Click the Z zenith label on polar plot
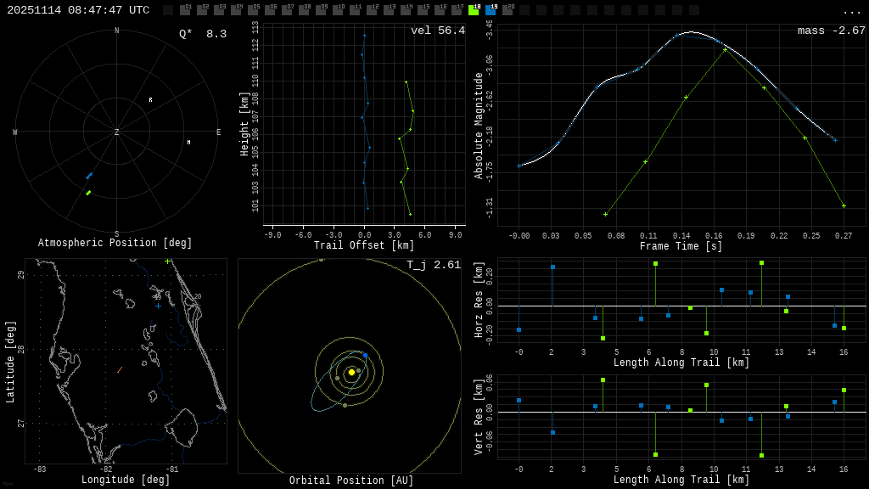The height and width of the screenshot is (489, 869). pos(116,132)
